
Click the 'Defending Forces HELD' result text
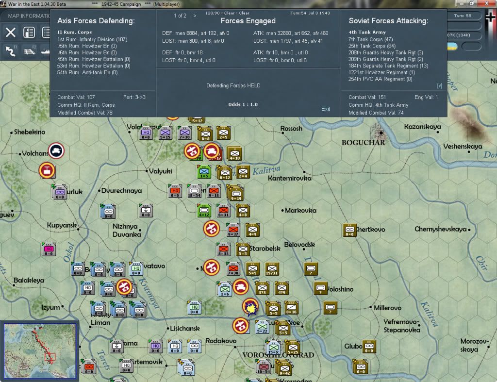(233, 85)
